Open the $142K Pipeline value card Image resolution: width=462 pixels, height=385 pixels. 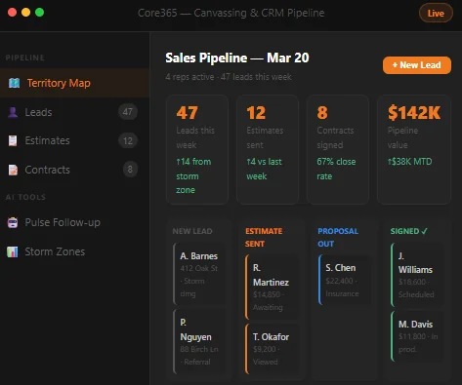click(x=414, y=149)
